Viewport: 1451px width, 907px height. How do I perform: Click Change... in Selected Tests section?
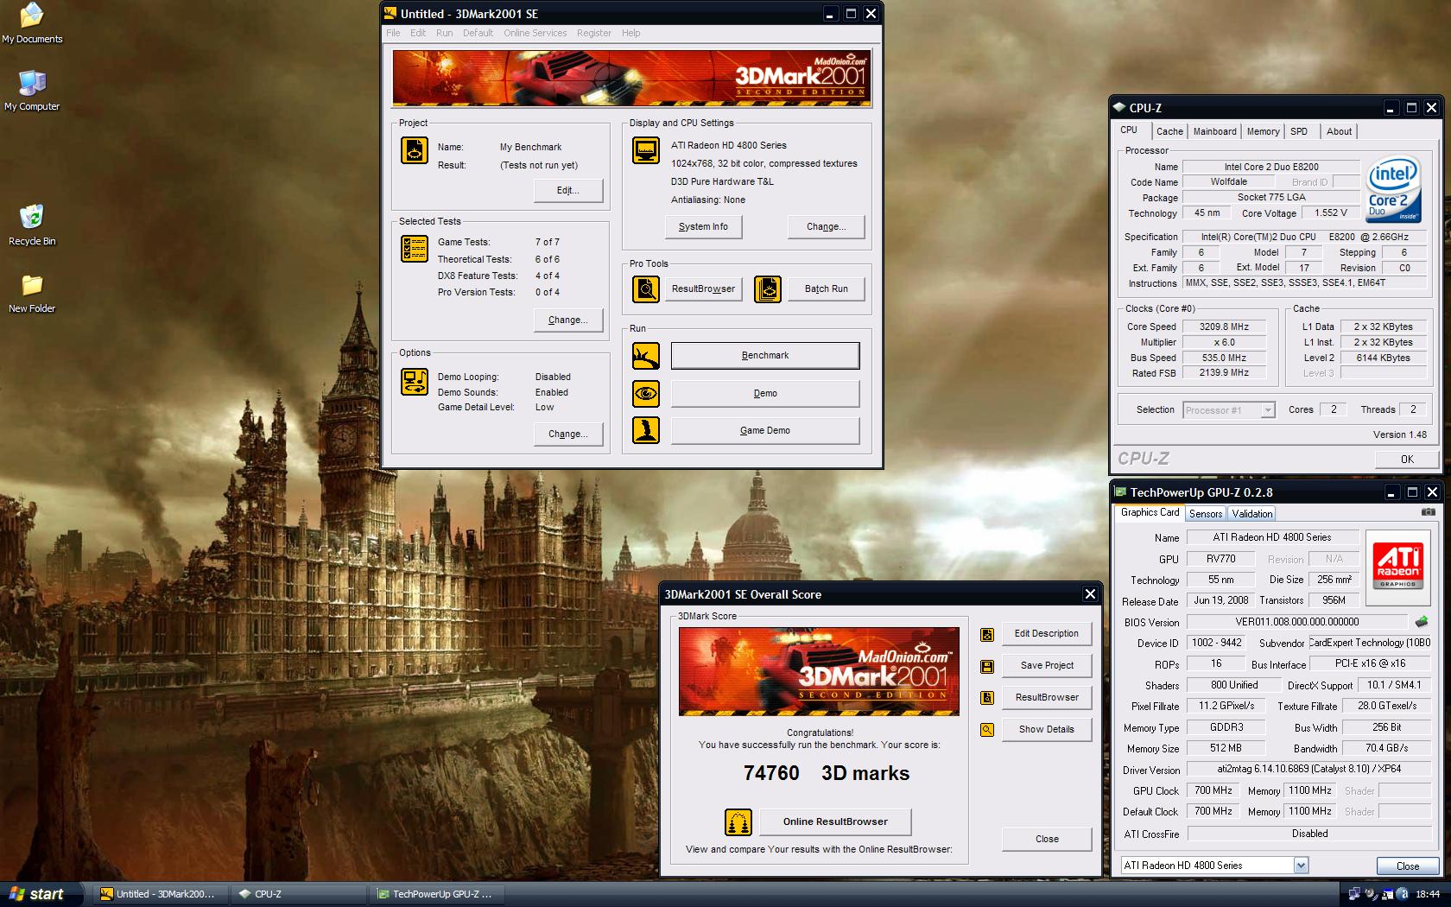568,320
